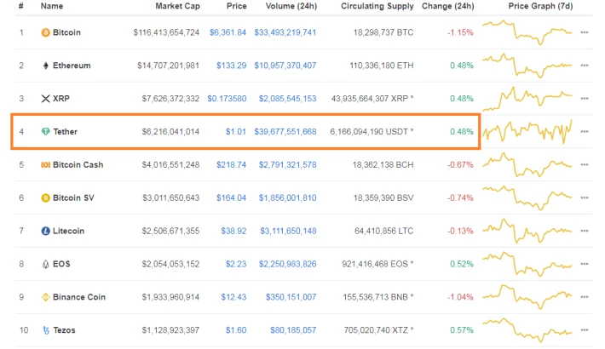Image resolution: width=605 pixels, height=349 pixels.
Task: Click Bitcoin price $6,361.84
Action: click(x=228, y=32)
